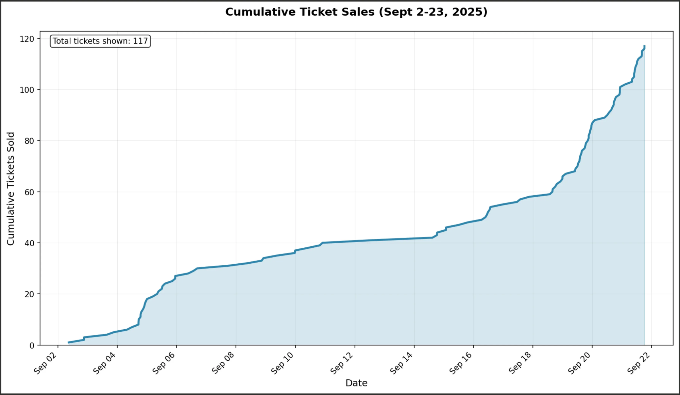680x395 pixels.
Task: Select the "Cumulative Tickets Sold" y-axis label
Action: pyautogui.click(x=11, y=188)
